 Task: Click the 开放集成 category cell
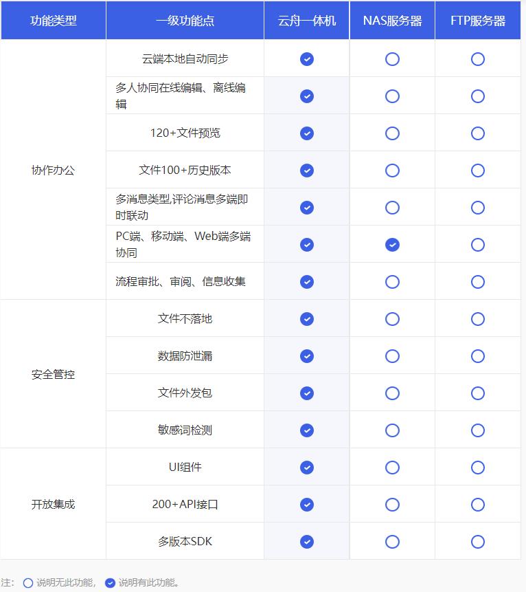(x=54, y=505)
